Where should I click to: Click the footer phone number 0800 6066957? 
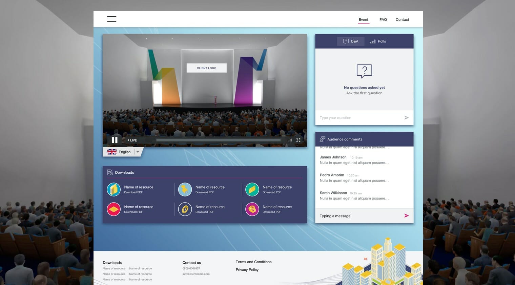(191, 268)
